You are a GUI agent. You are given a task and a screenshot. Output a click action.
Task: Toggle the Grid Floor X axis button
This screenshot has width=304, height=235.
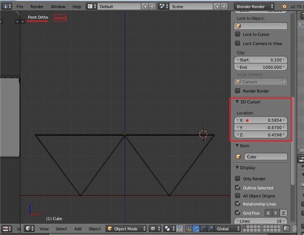tap(270, 213)
